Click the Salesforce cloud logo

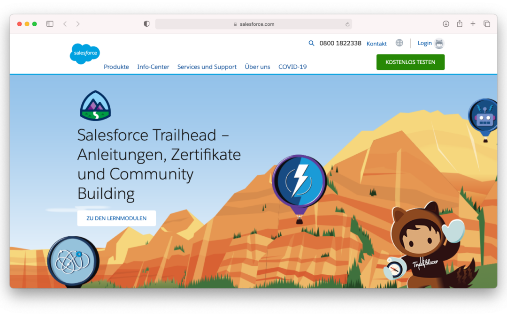[x=85, y=53]
